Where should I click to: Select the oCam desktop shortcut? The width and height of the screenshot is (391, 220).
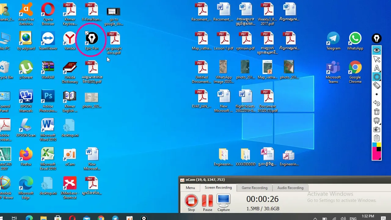tap(70, 157)
